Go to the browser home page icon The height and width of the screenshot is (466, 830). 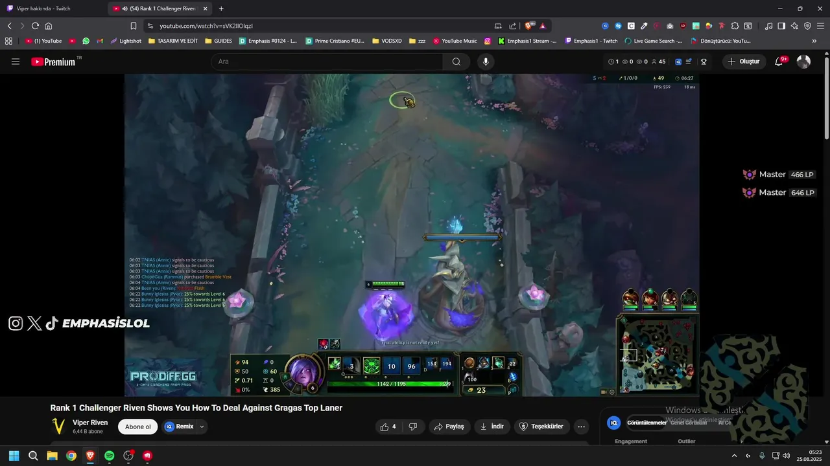tap(48, 26)
